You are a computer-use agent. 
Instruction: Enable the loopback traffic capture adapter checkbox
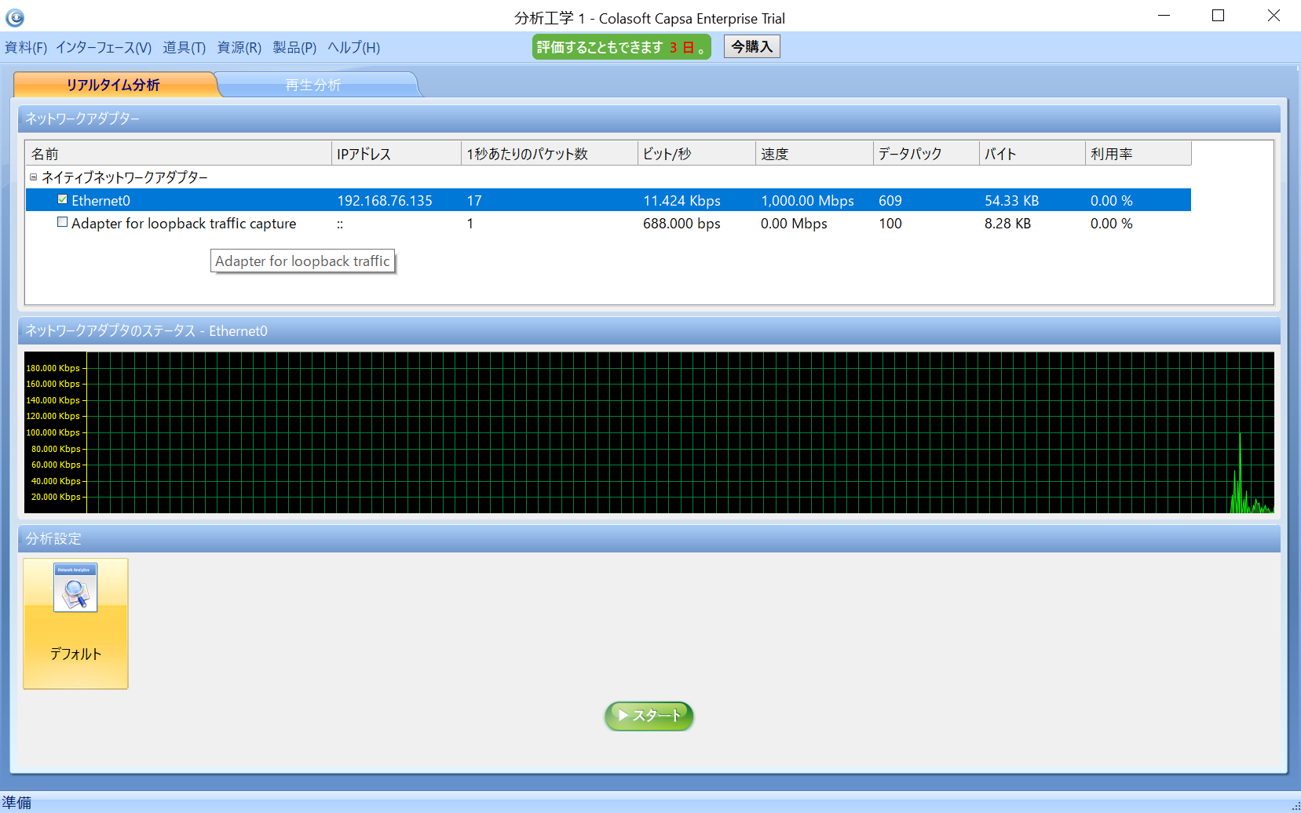[63, 223]
